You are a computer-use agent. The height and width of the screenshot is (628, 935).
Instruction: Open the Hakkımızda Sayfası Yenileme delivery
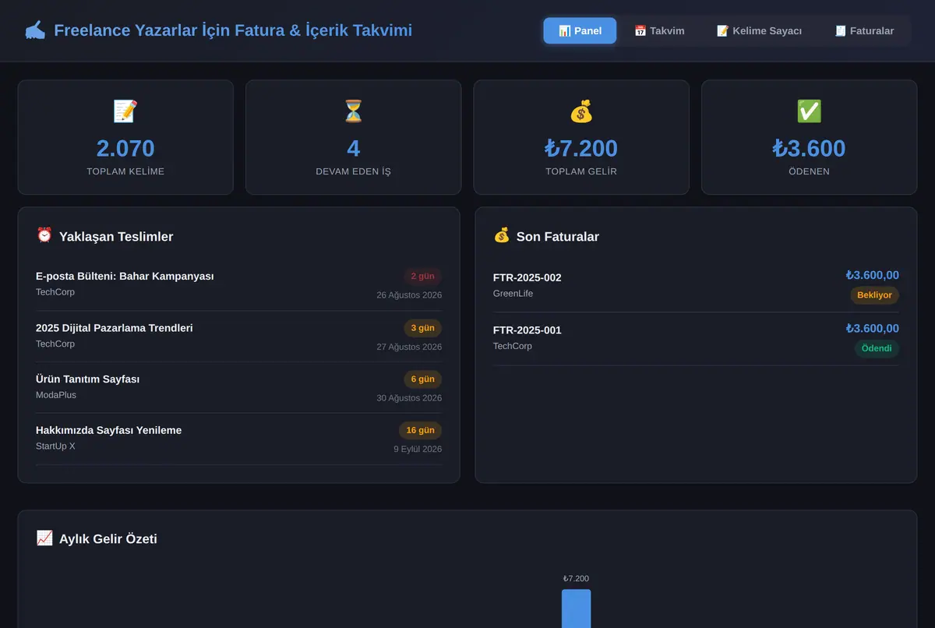point(238,439)
